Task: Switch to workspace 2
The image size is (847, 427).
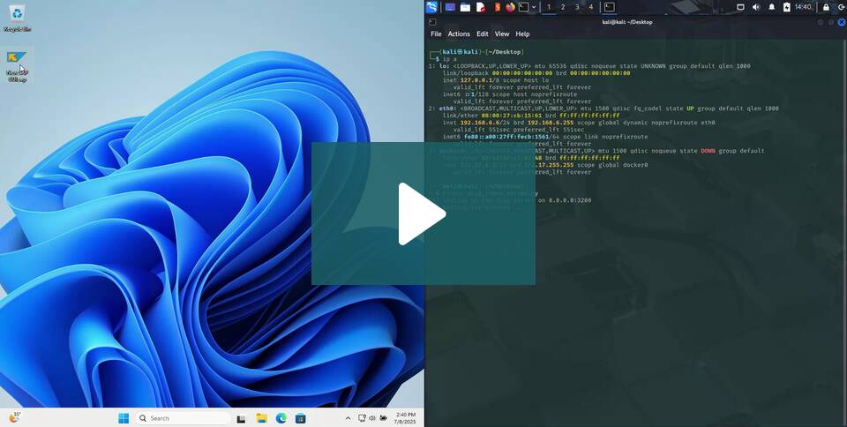Action: (563, 7)
